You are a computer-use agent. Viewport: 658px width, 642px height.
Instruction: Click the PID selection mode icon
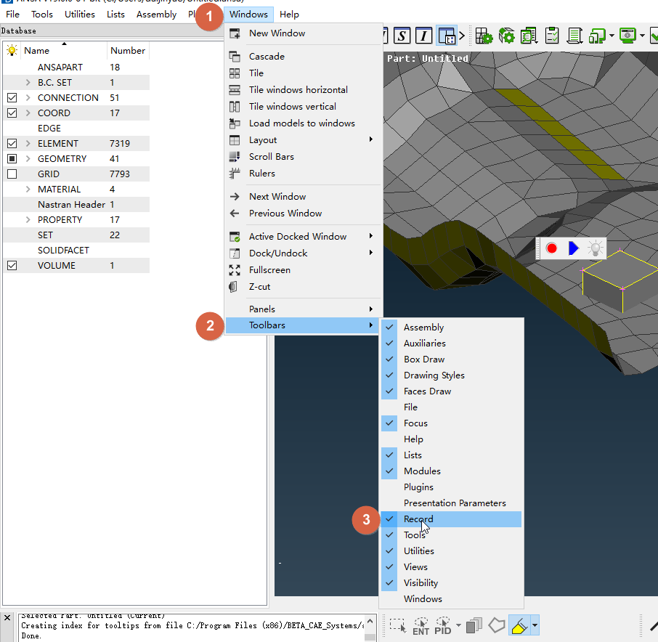[443, 626]
